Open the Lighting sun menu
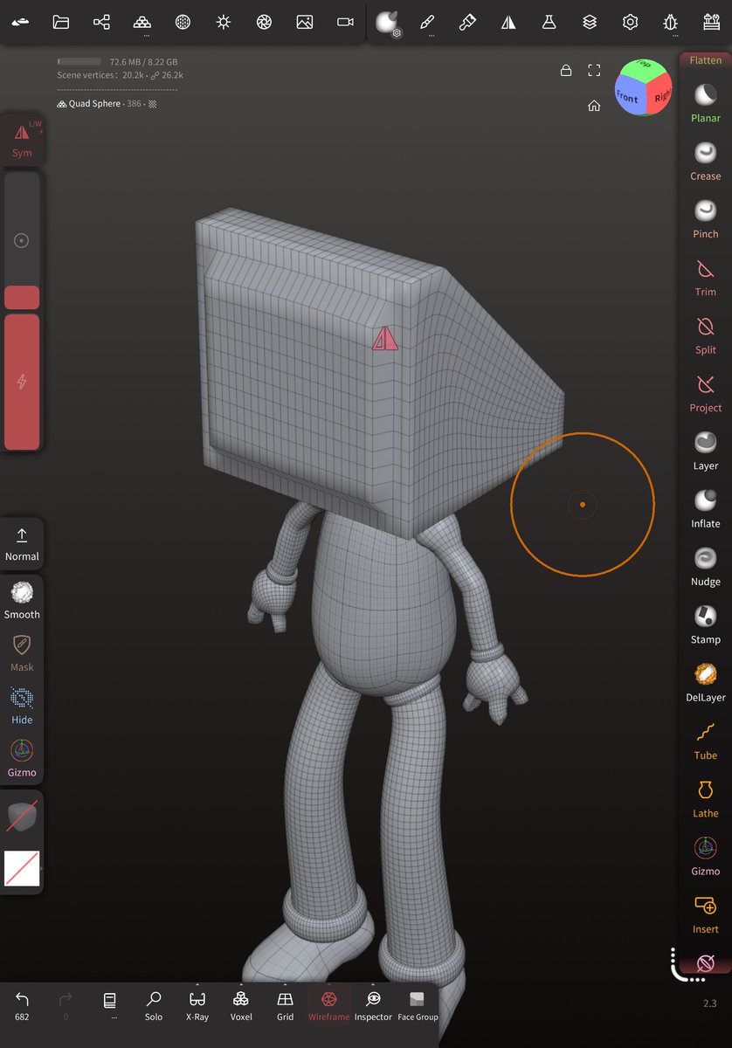The width and height of the screenshot is (732, 1048). click(224, 22)
